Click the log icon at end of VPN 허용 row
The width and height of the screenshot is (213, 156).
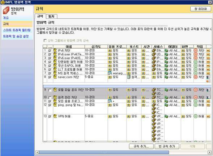(x=208, y=116)
